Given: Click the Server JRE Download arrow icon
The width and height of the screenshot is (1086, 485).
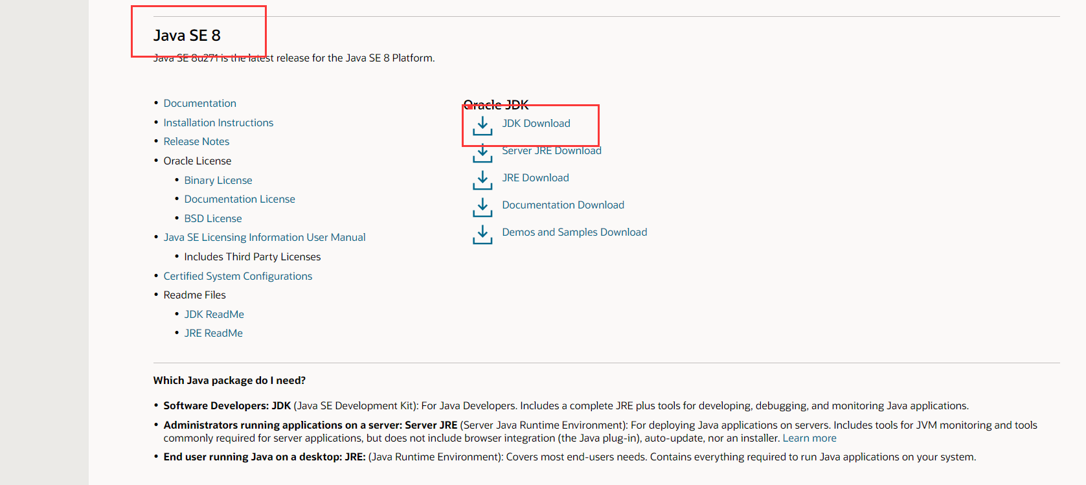Looking at the screenshot, I should pyautogui.click(x=482, y=152).
